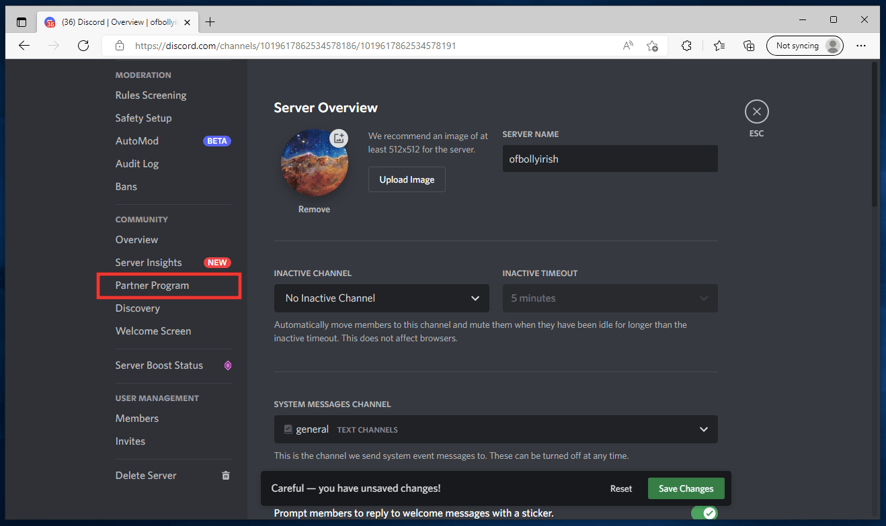
Task: Click the Upload Image button
Action: 407,179
